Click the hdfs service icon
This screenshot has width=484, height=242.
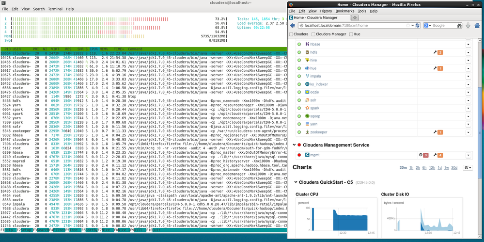[x=307, y=52]
